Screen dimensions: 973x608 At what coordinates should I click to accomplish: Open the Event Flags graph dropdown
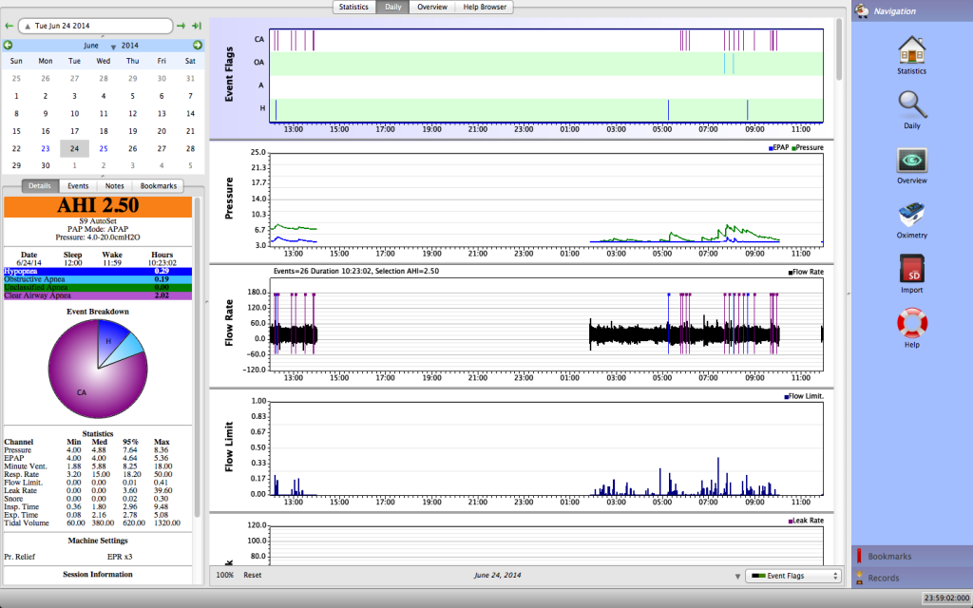pyautogui.click(x=793, y=576)
